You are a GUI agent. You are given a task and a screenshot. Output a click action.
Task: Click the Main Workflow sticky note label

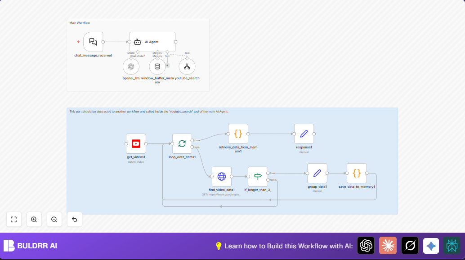tap(80, 23)
